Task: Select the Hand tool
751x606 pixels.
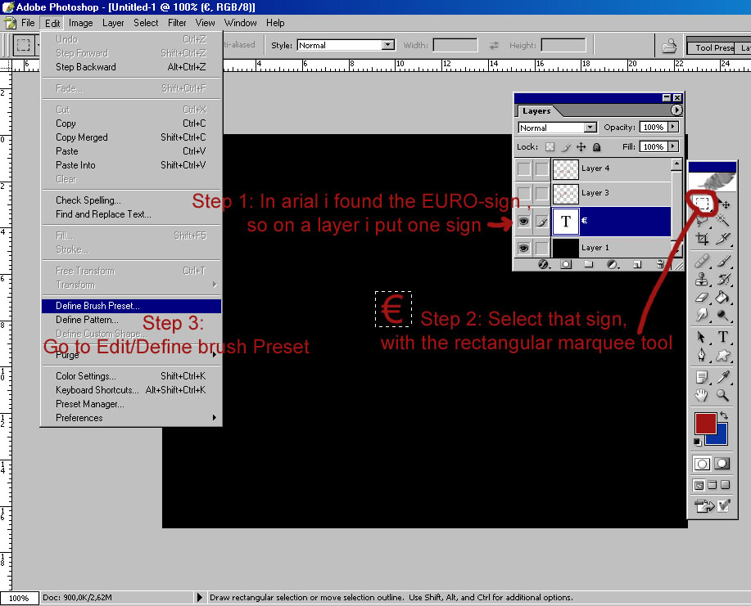Action: pos(702,395)
